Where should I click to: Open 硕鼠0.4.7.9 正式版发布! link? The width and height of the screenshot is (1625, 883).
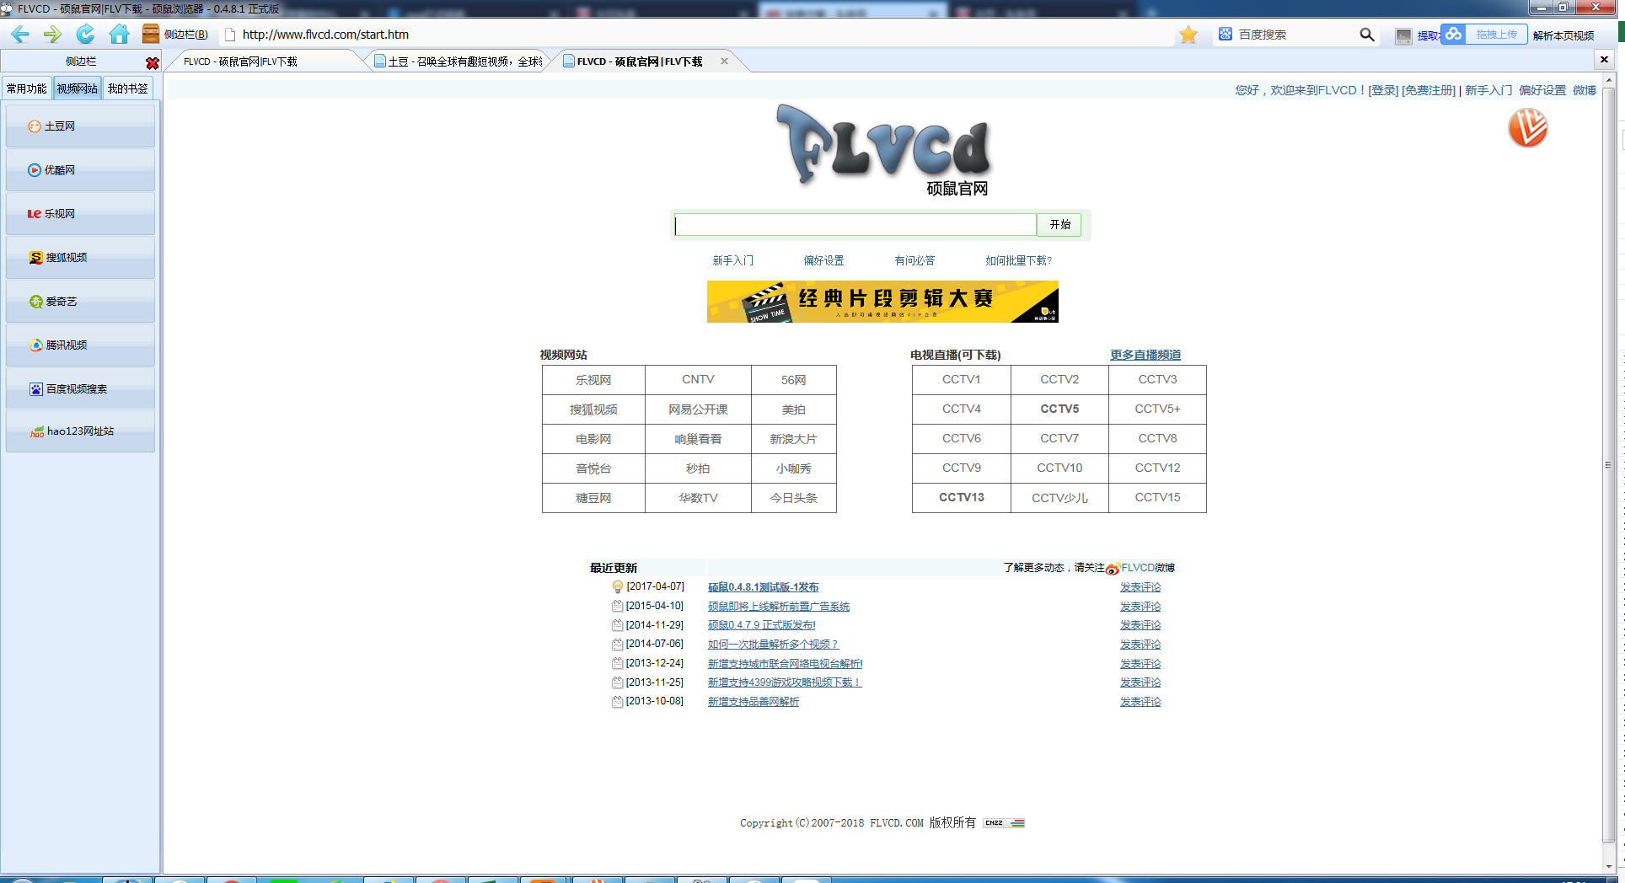pos(762,625)
